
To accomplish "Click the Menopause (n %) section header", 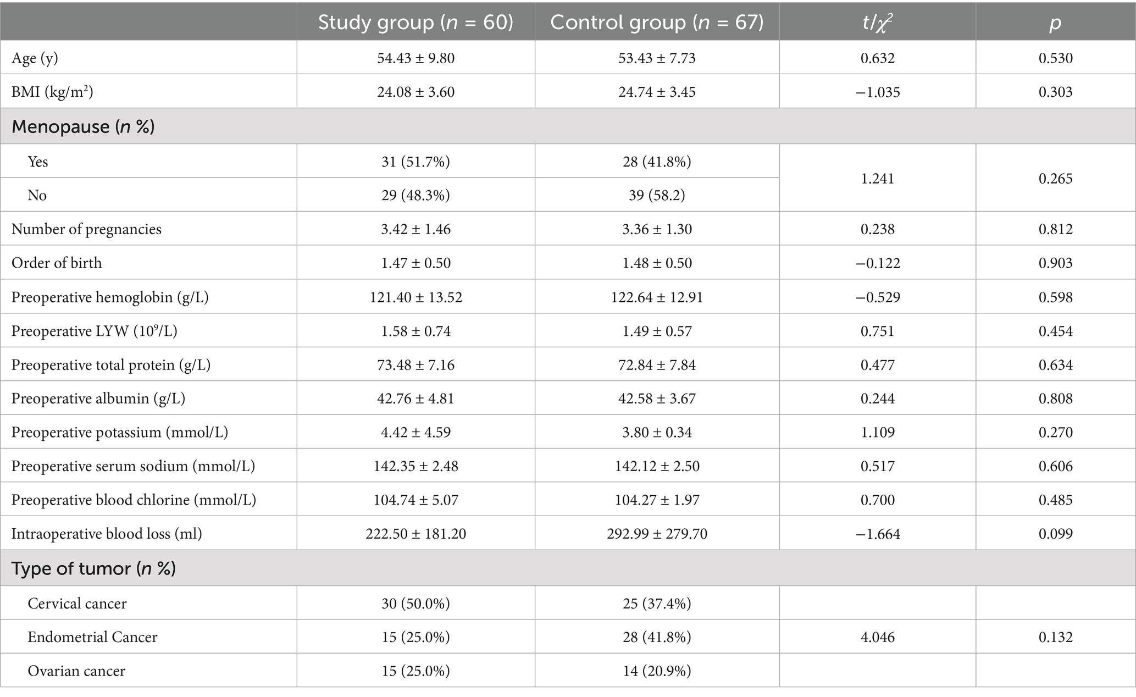I will (x=83, y=126).
